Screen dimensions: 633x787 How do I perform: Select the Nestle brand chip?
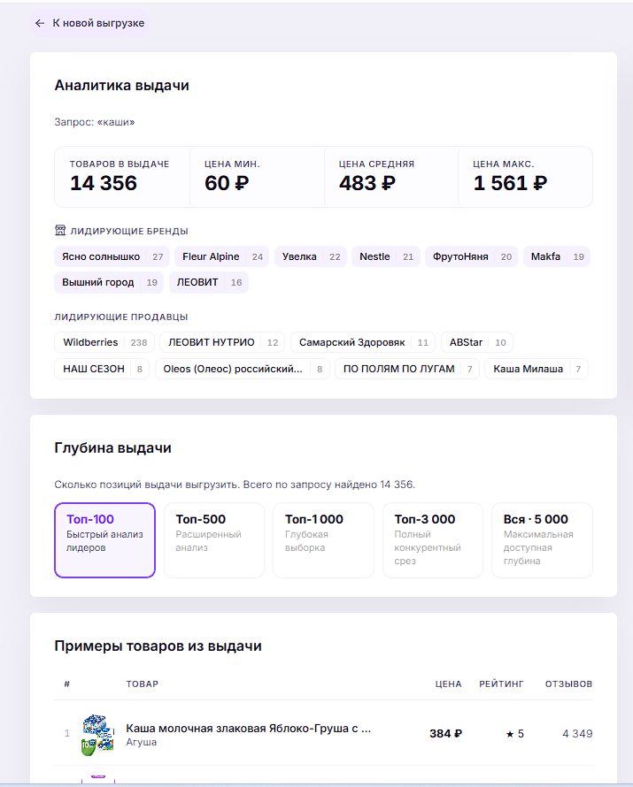coord(386,256)
